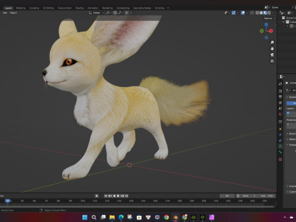
Task: Open object type visibility dropdown
Action: 227,13
